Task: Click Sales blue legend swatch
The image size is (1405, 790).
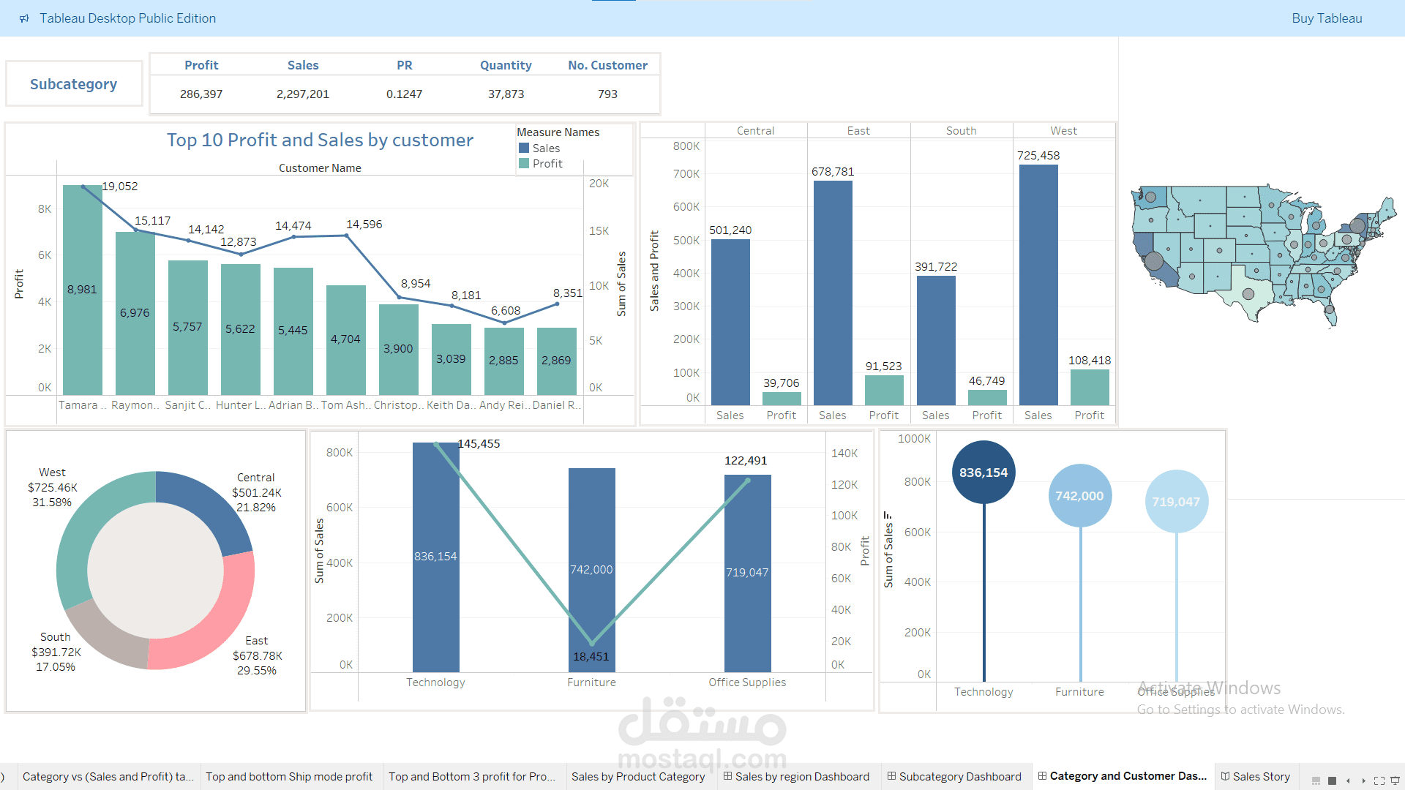Action: 524,148
